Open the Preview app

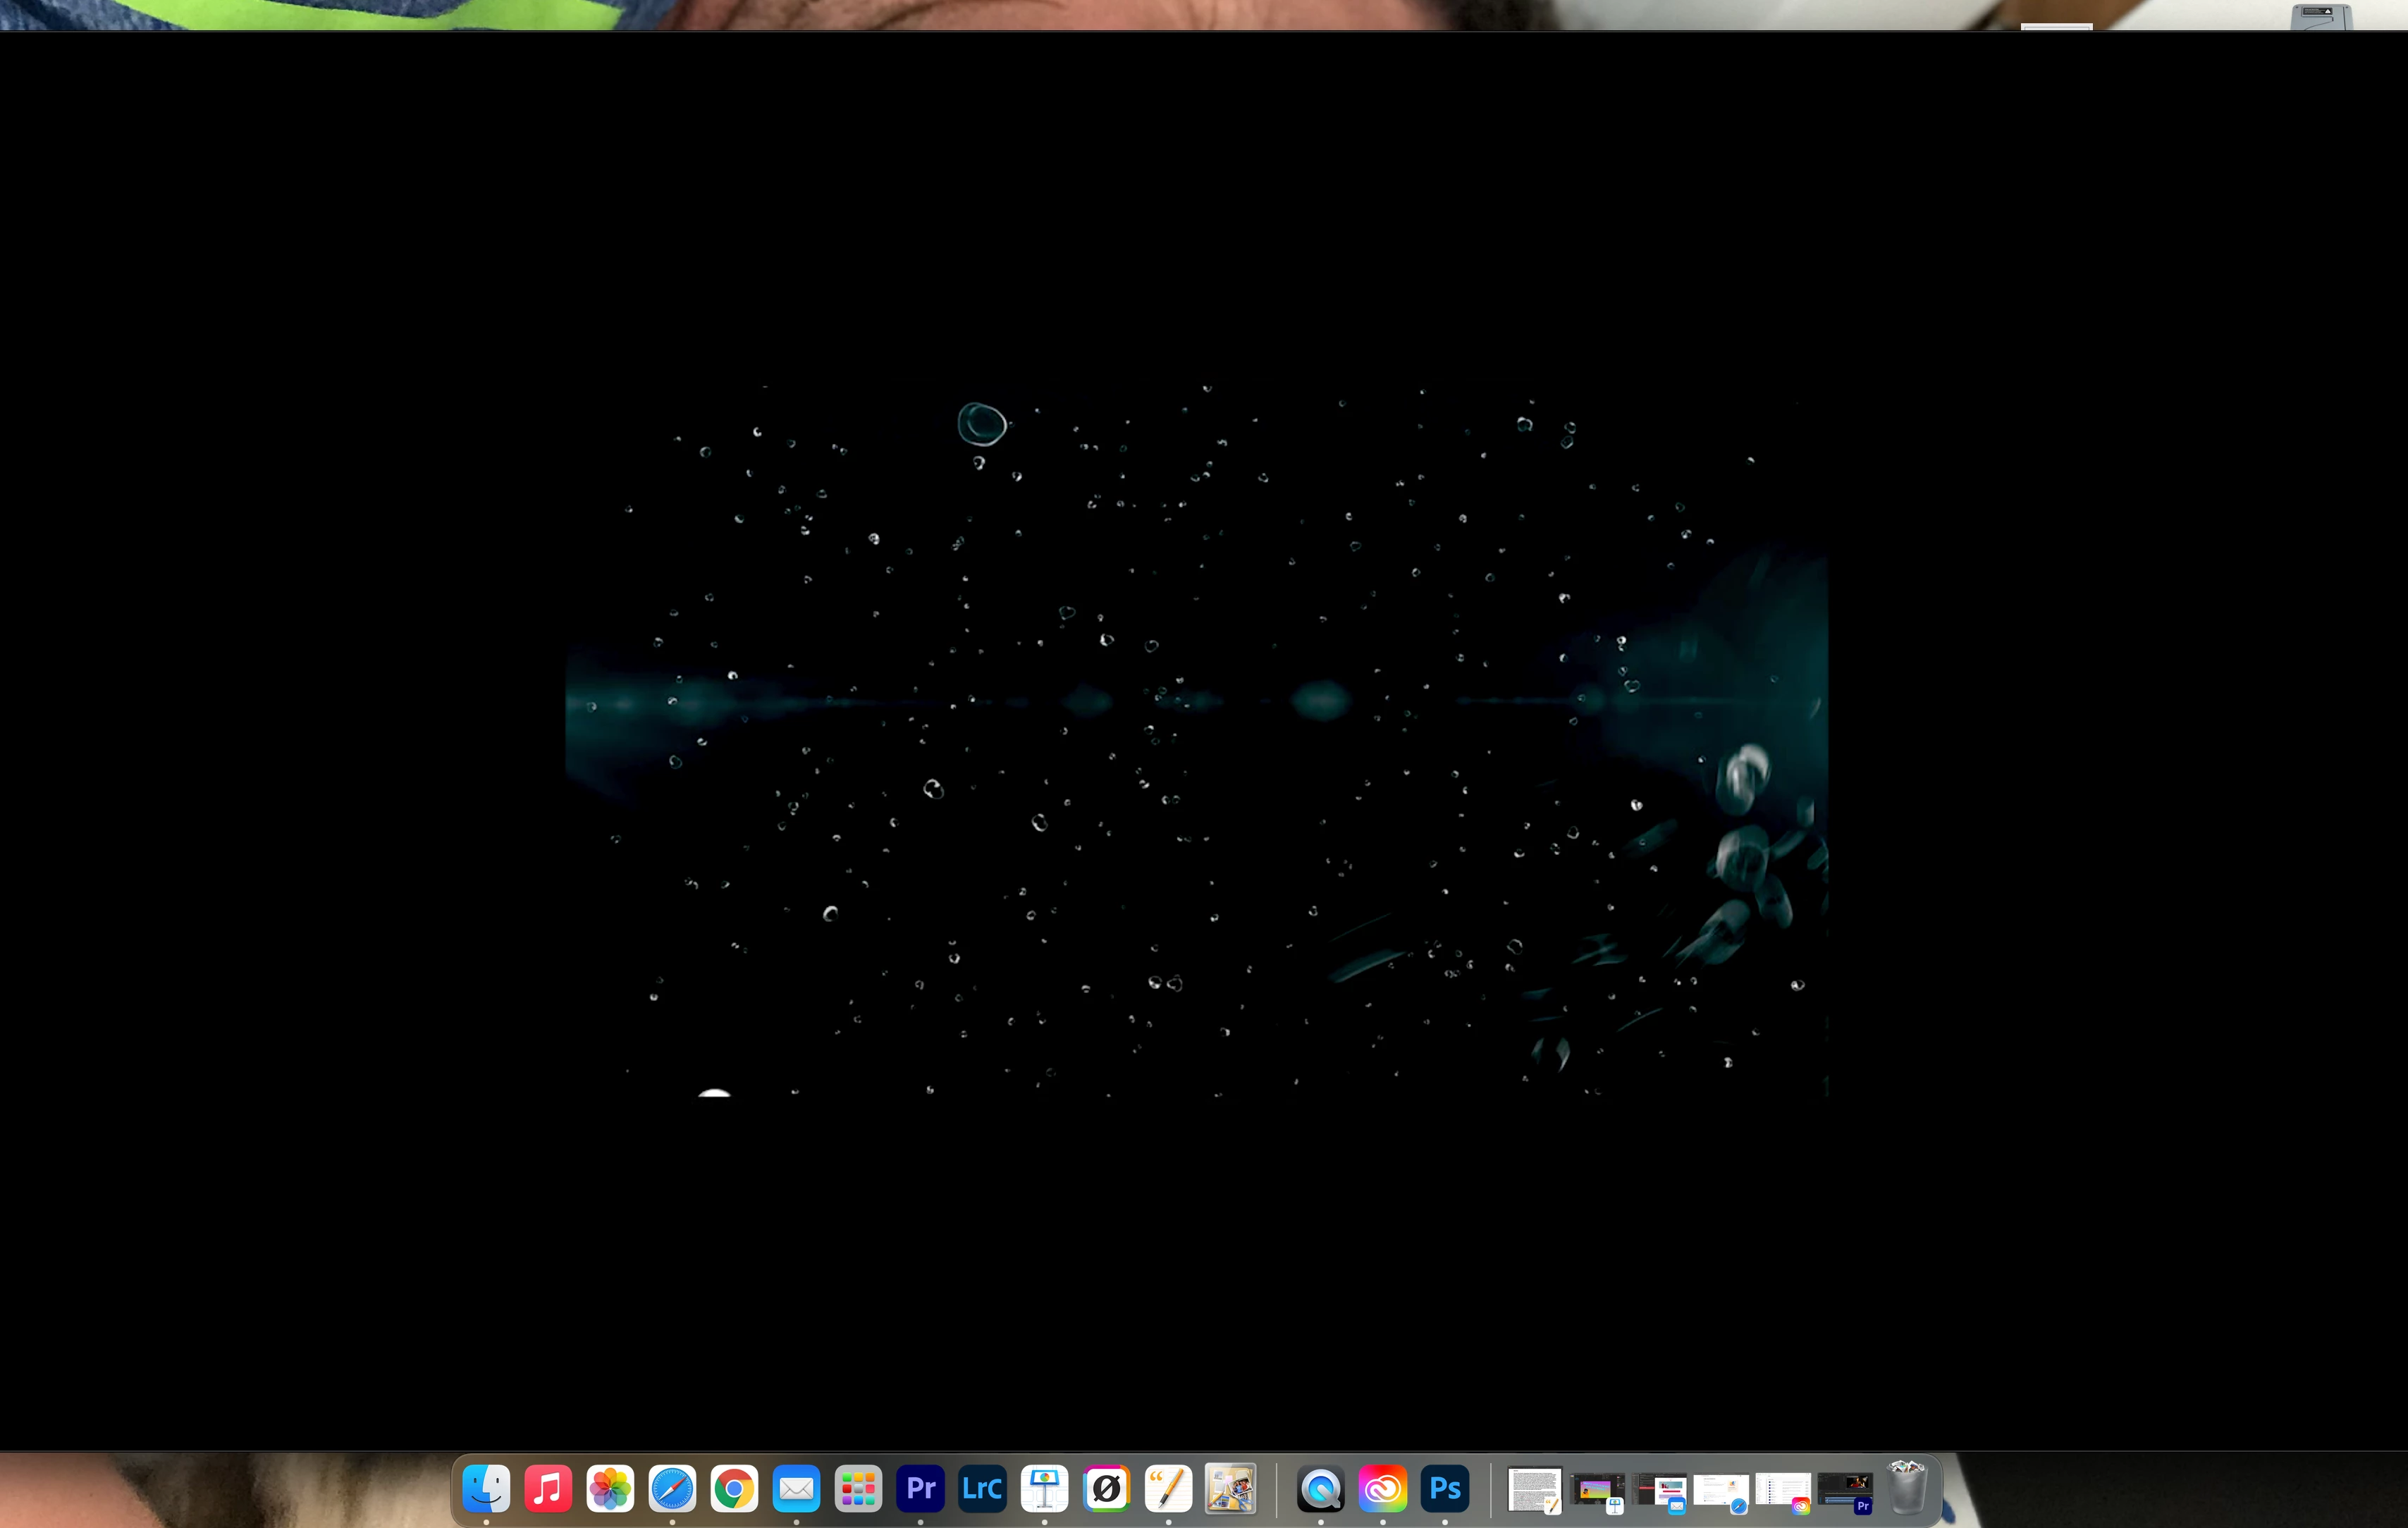point(1230,1489)
